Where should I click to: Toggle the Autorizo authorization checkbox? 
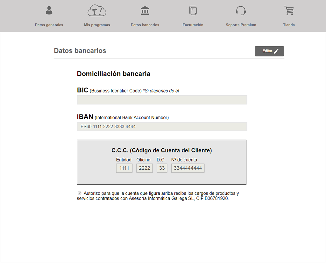click(79, 193)
